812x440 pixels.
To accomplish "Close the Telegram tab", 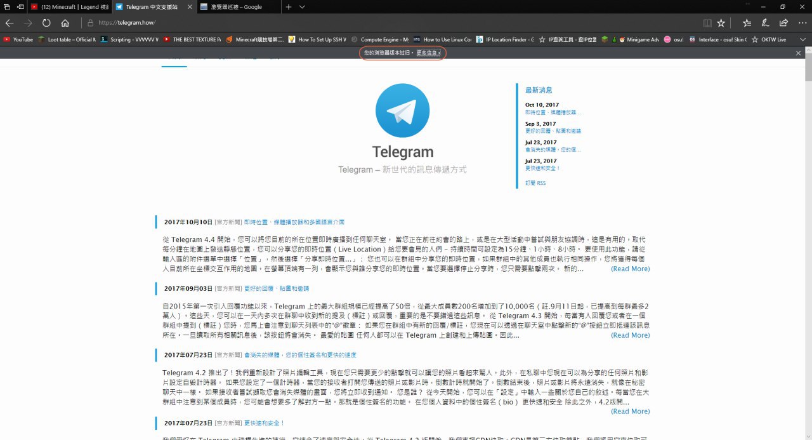I will (x=188, y=6).
